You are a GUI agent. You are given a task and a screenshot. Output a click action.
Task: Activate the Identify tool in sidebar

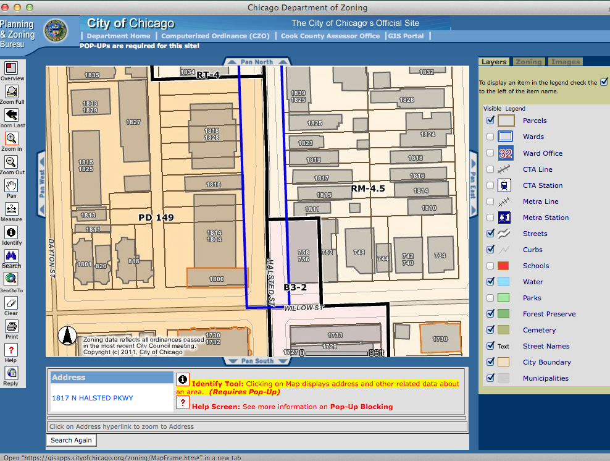[x=11, y=232]
